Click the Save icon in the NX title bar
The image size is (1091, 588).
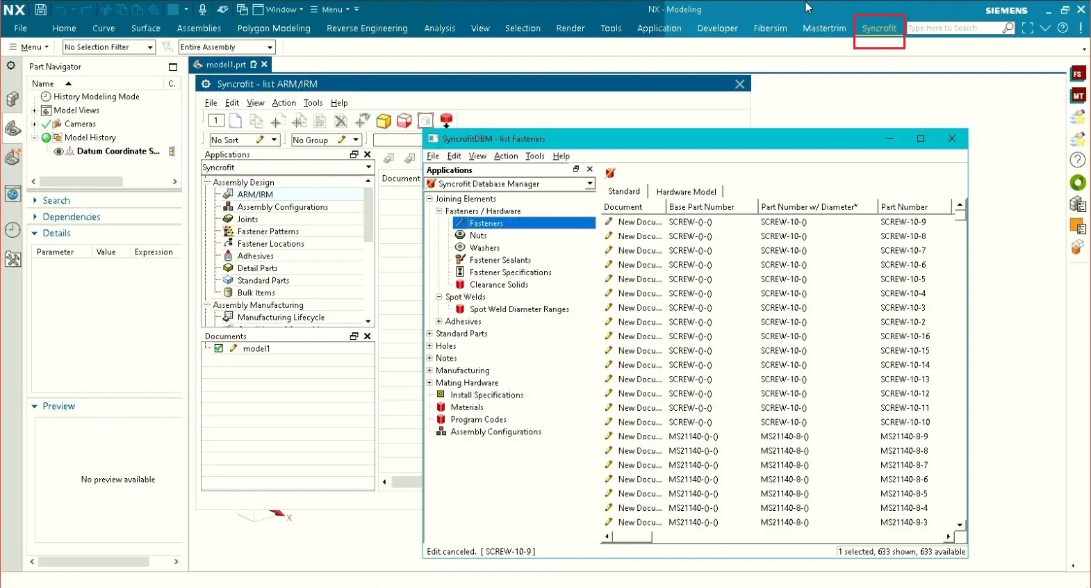41,10
